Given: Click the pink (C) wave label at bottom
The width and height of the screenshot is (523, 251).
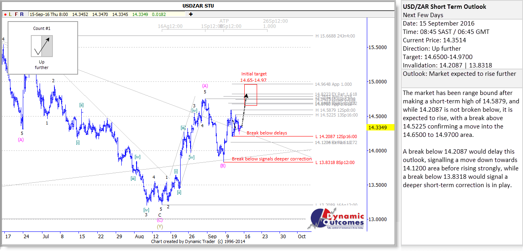Looking at the screenshot, I should click(160, 220).
